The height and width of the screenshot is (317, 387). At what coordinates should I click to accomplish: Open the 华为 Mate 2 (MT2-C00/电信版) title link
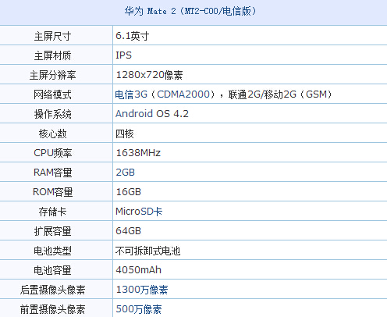(190, 11)
